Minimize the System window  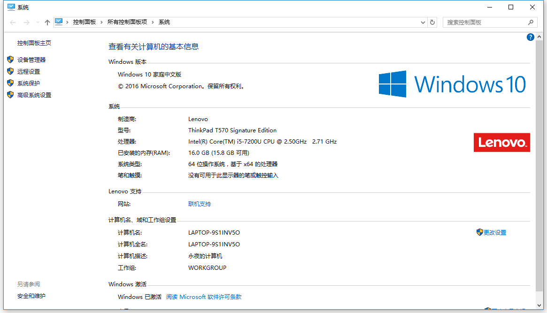pos(490,7)
